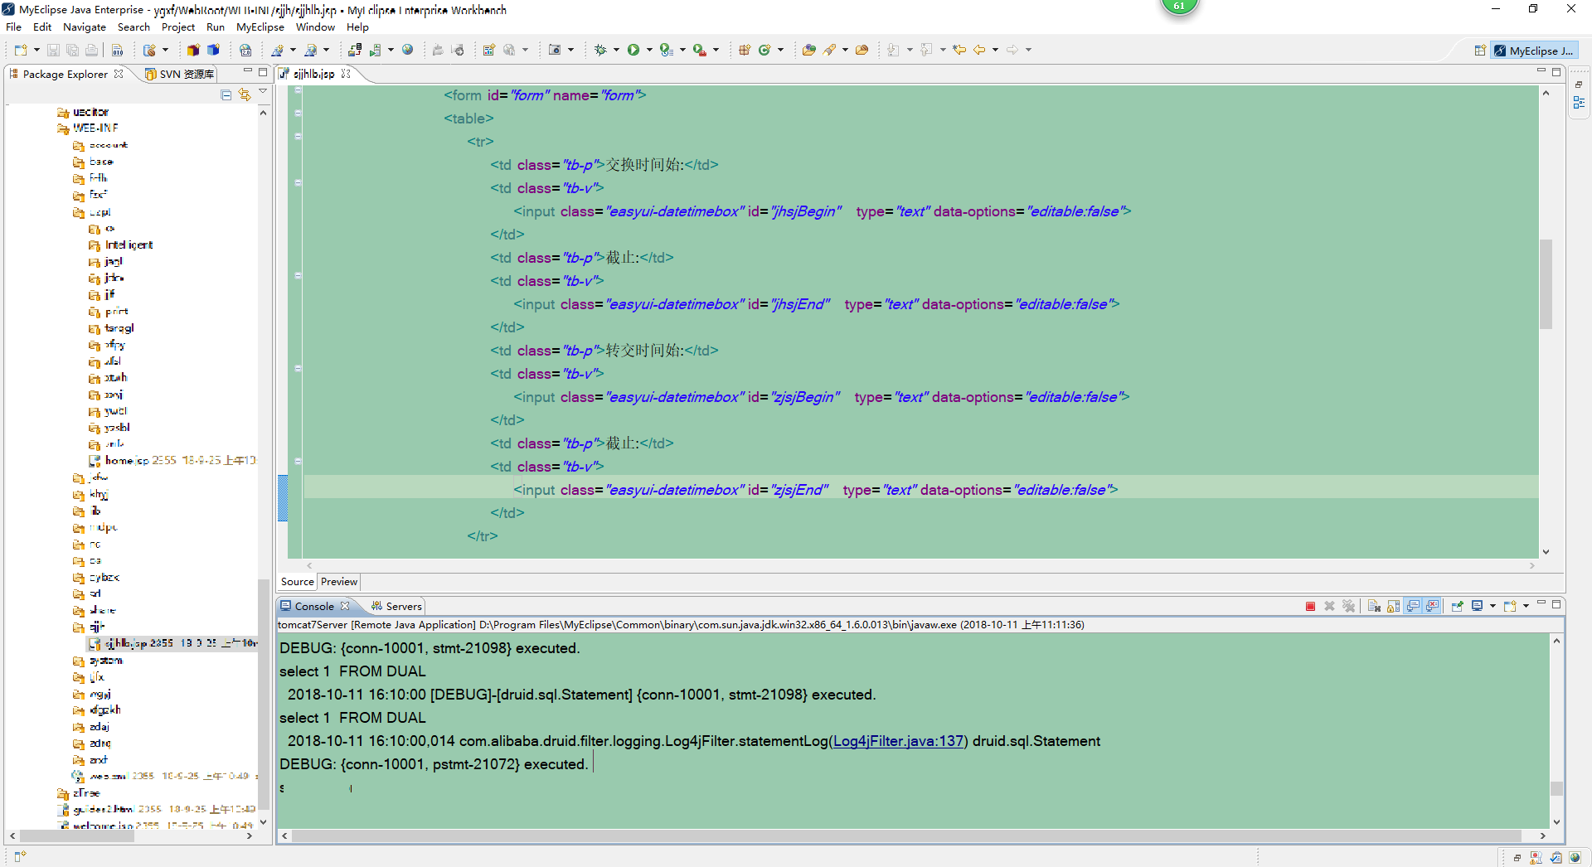Click the Debug bug icon
This screenshot has height=867, width=1592.
pyautogui.click(x=600, y=50)
